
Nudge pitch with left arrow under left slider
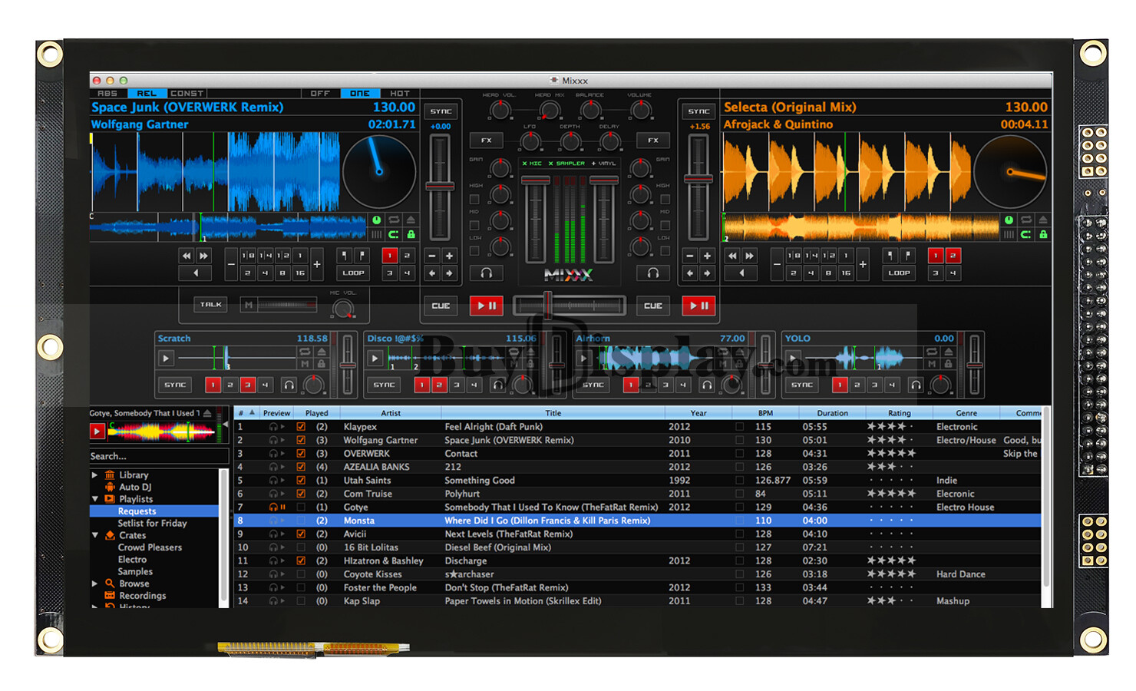[x=432, y=273]
